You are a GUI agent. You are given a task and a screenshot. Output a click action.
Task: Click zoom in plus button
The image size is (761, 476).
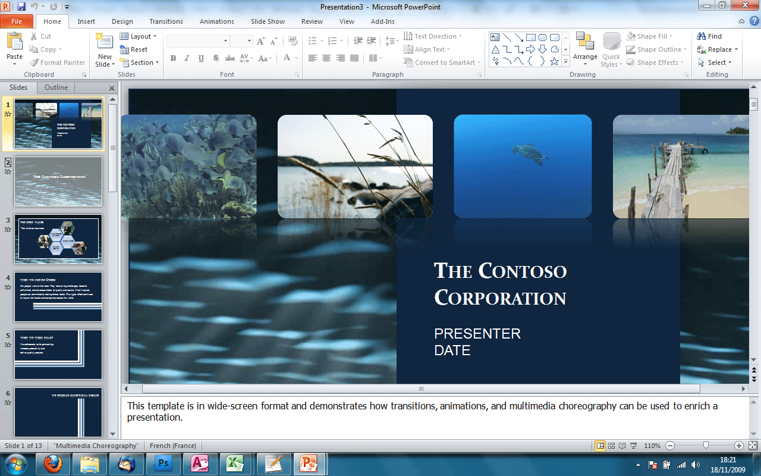[x=739, y=446]
